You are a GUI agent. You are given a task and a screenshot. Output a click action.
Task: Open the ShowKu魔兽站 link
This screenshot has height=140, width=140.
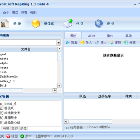(x=99, y=127)
